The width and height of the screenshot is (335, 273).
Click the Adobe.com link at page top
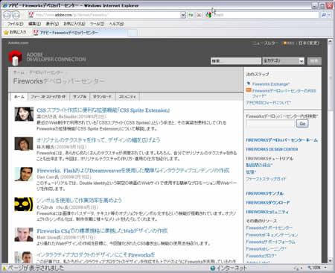[18, 43]
